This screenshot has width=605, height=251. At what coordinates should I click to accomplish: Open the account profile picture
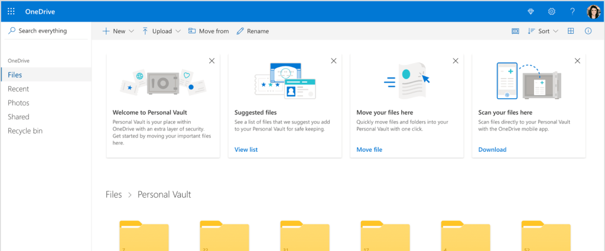(x=593, y=12)
